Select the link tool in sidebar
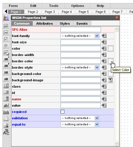 6,112
